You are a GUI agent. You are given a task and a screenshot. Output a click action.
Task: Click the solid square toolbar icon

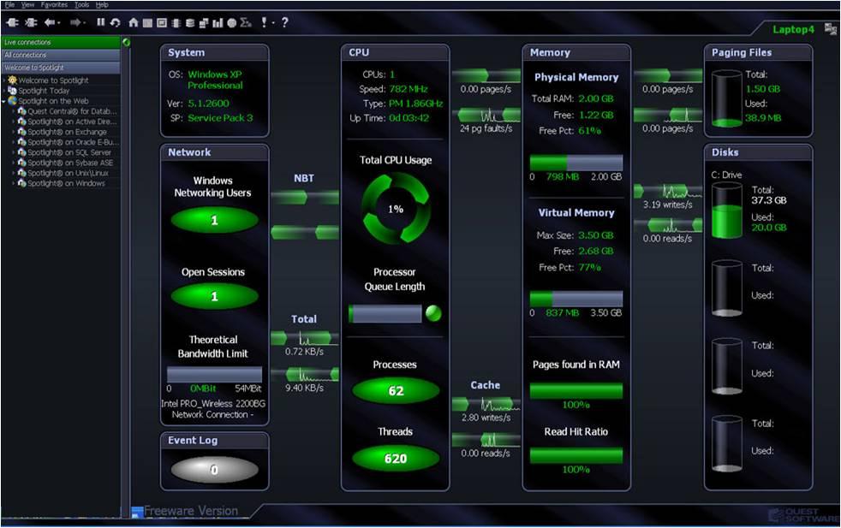tap(147, 22)
